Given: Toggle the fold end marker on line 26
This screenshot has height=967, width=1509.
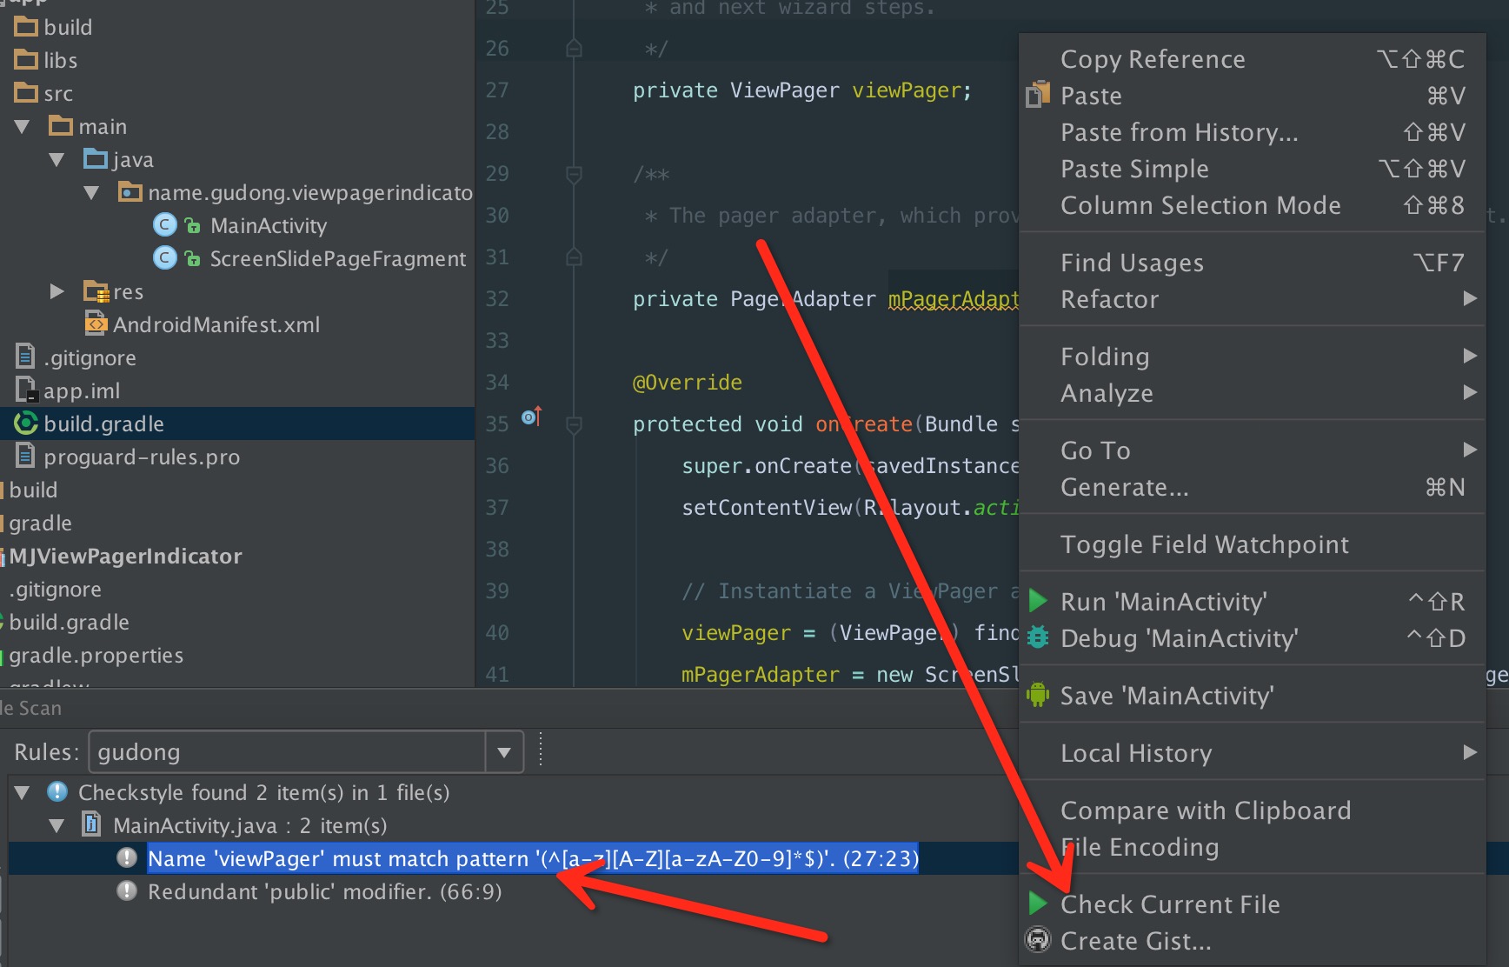Looking at the screenshot, I should pyautogui.click(x=574, y=49).
